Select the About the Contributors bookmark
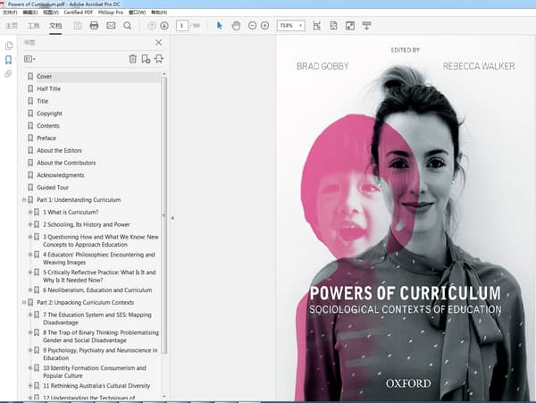536x403 pixels. pos(66,163)
